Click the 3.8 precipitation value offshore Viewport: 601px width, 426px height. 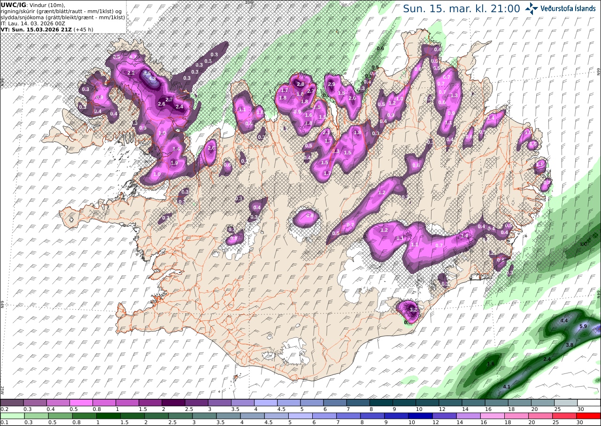point(570,345)
